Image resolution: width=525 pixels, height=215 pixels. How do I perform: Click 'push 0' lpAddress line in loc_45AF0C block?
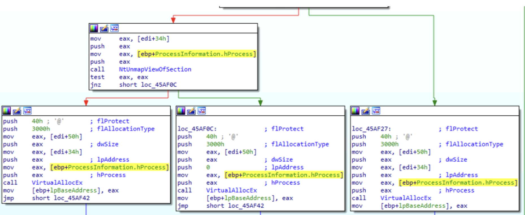click(x=240, y=167)
